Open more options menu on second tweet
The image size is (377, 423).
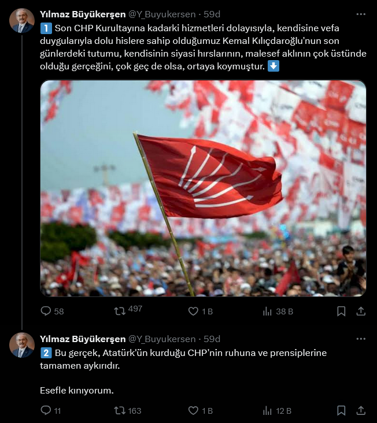(x=361, y=339)
